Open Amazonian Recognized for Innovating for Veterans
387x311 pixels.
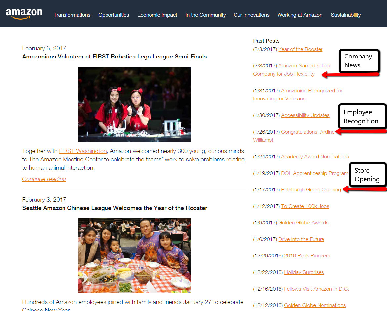(x=298, y=95)
